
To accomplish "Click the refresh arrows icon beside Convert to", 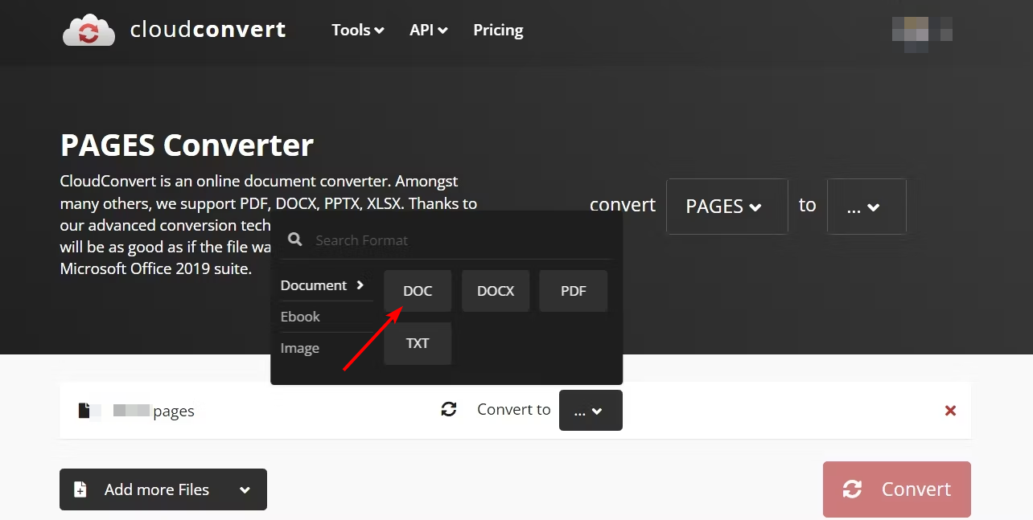I will (x=449, y=410).
